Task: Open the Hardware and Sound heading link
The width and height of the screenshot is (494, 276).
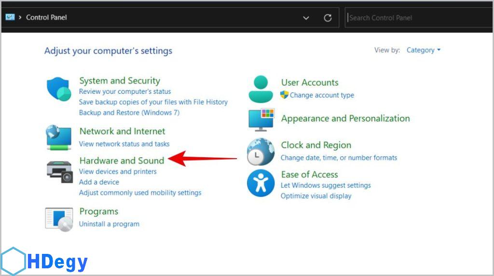Action: coord(122,161)
